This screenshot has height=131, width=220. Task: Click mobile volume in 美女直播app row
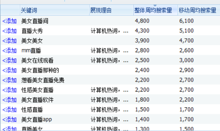point(186,119)
